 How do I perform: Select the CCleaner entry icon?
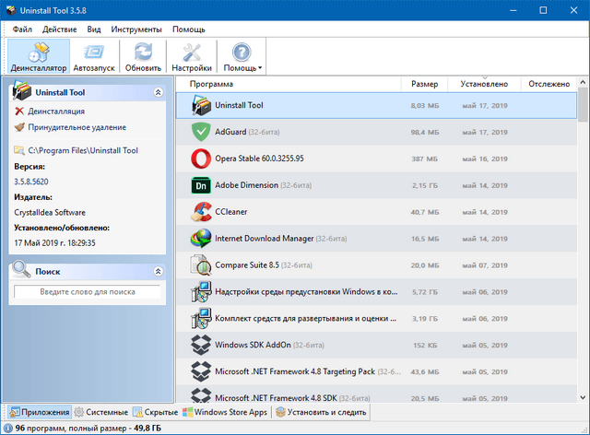pyautogui.click(x=201, y=212)
